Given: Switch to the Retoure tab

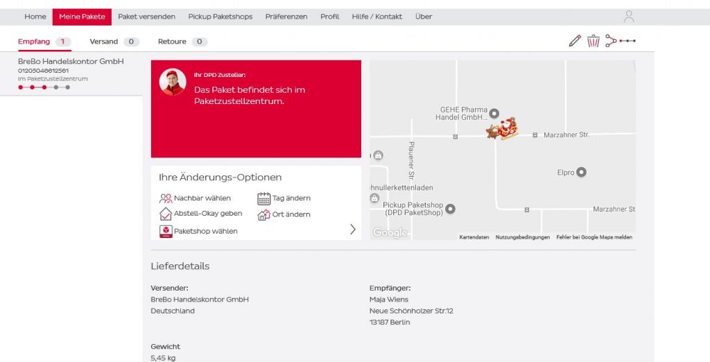Looking at the screenshot, I should (x=182, y=42).
